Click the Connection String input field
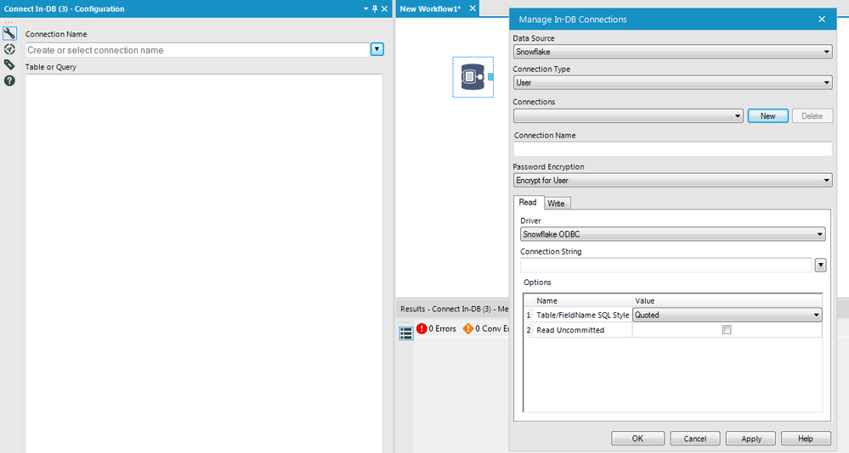The image size is (849, 453). pos(666,265)
